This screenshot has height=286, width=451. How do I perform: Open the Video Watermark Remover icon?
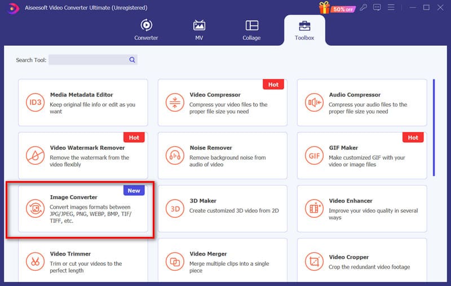tap(35, 156)
